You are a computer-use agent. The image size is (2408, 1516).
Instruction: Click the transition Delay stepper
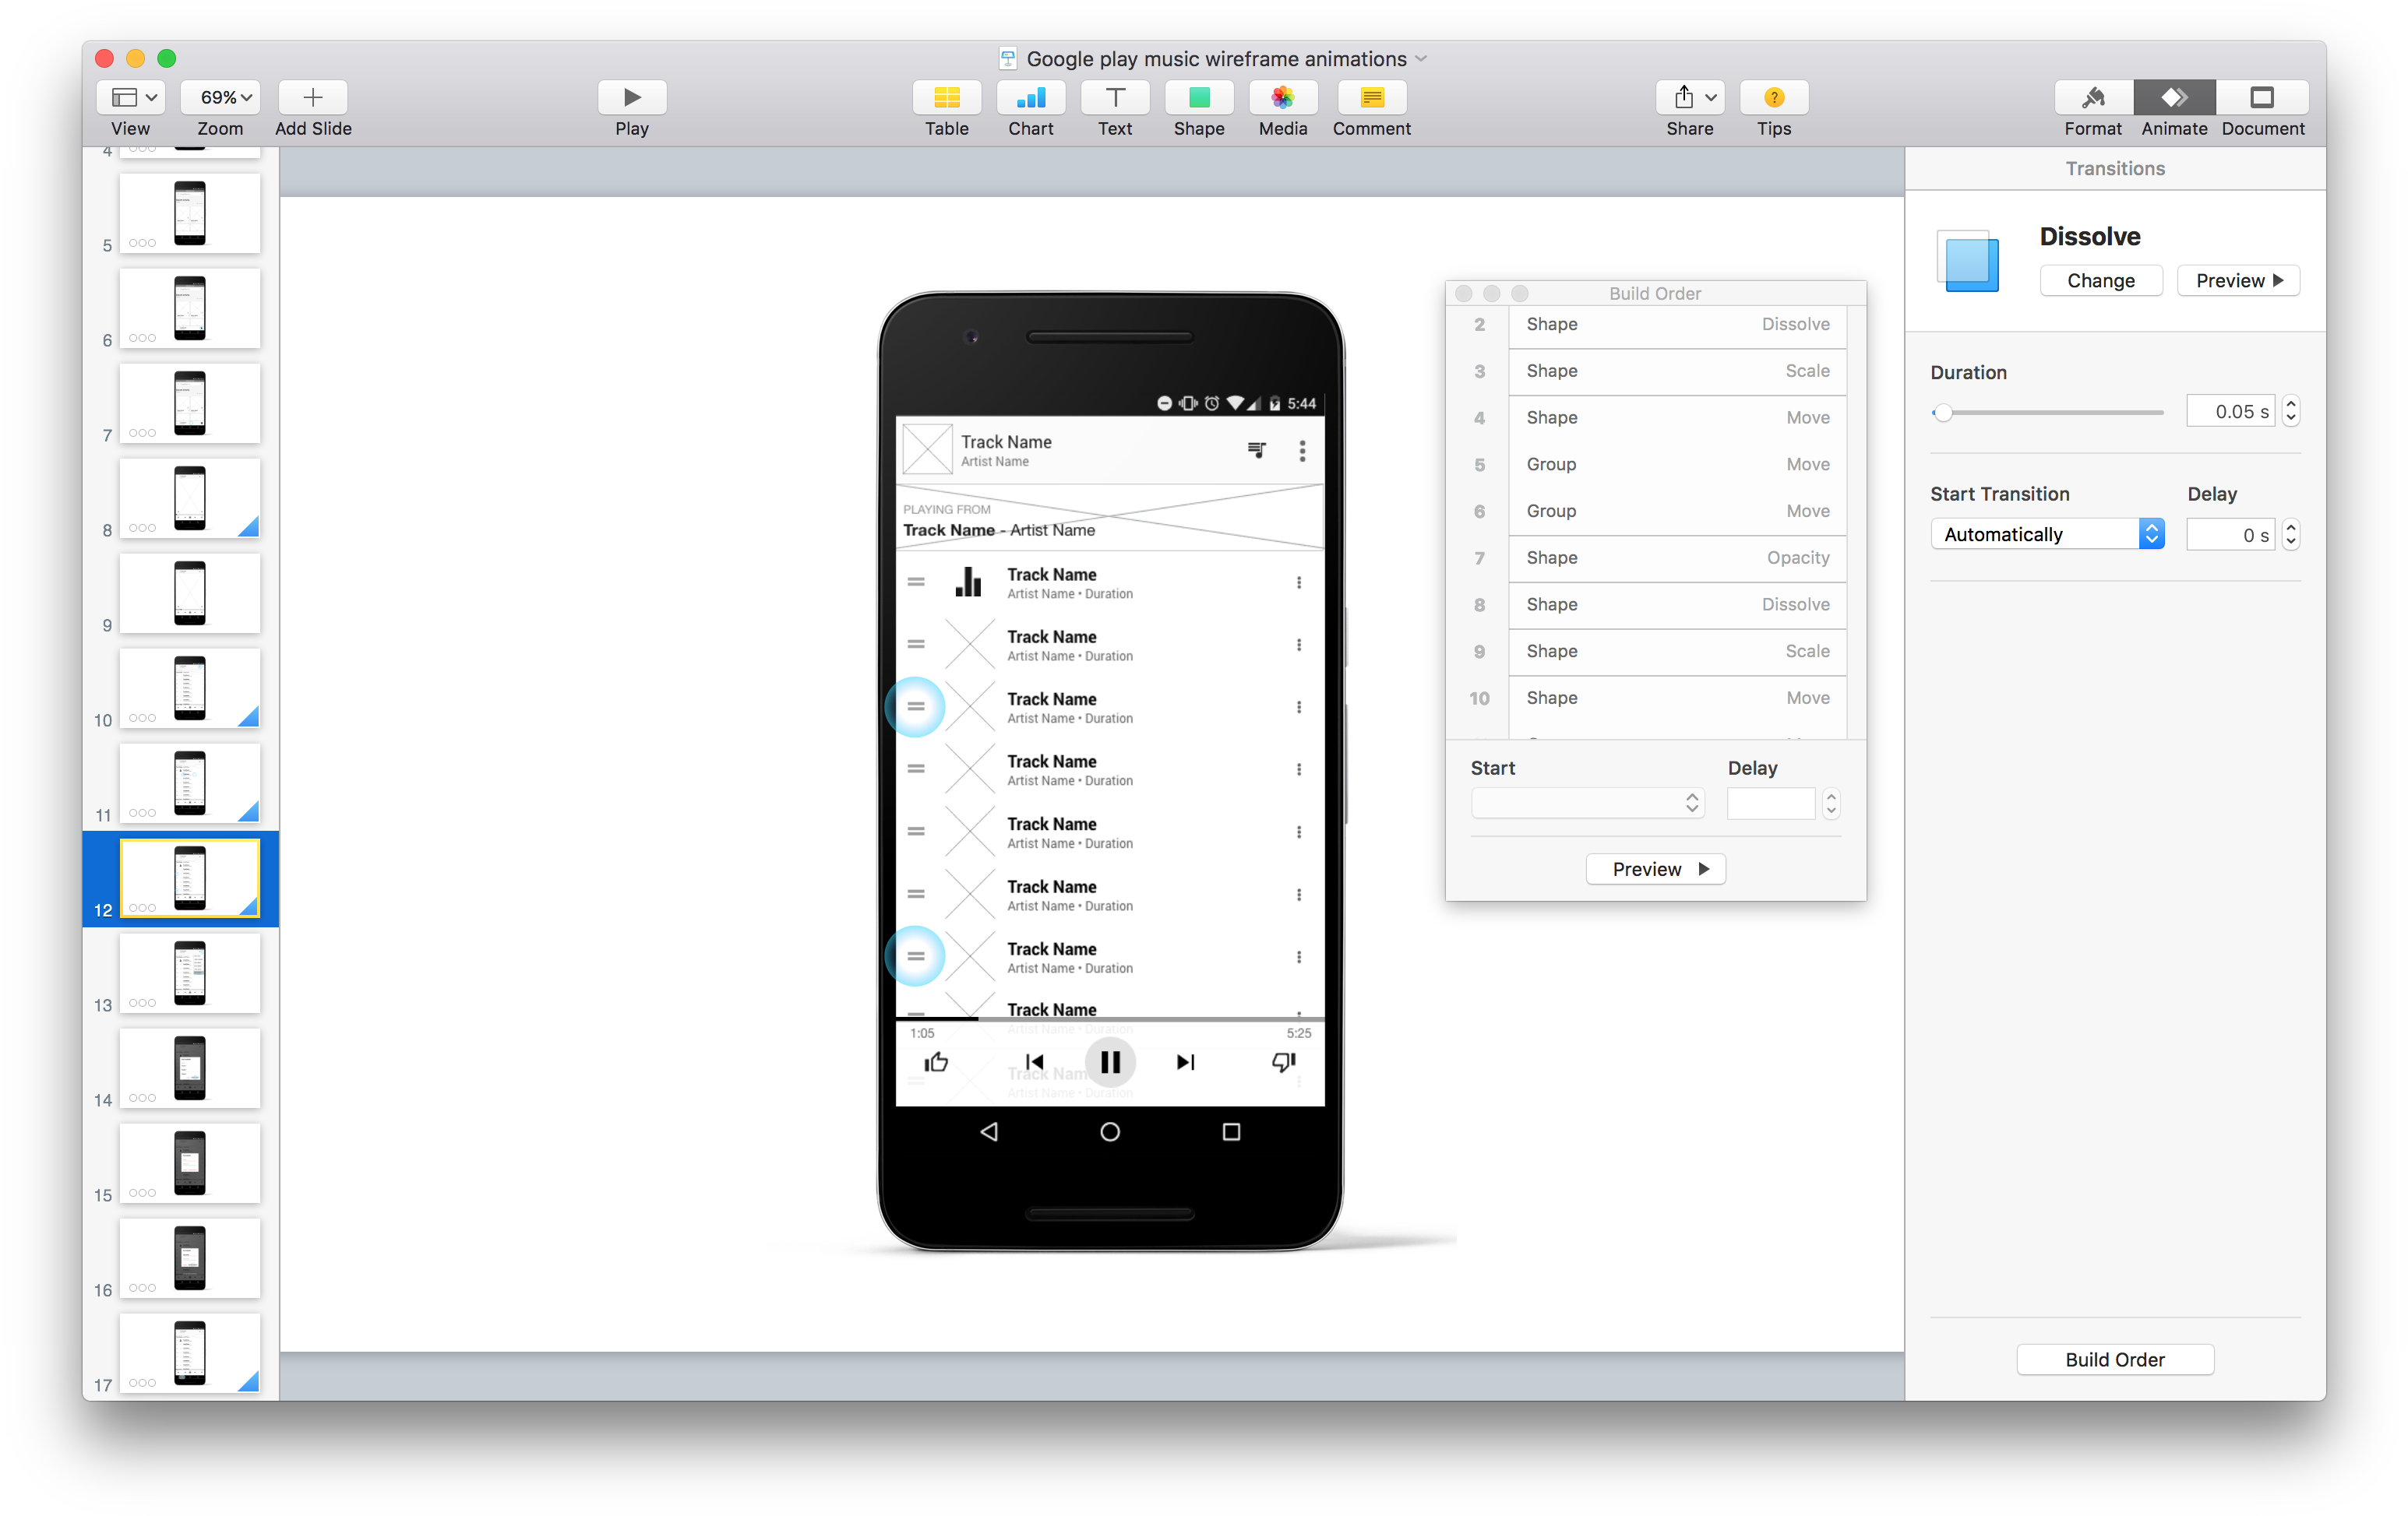(x=2291, y=535)
